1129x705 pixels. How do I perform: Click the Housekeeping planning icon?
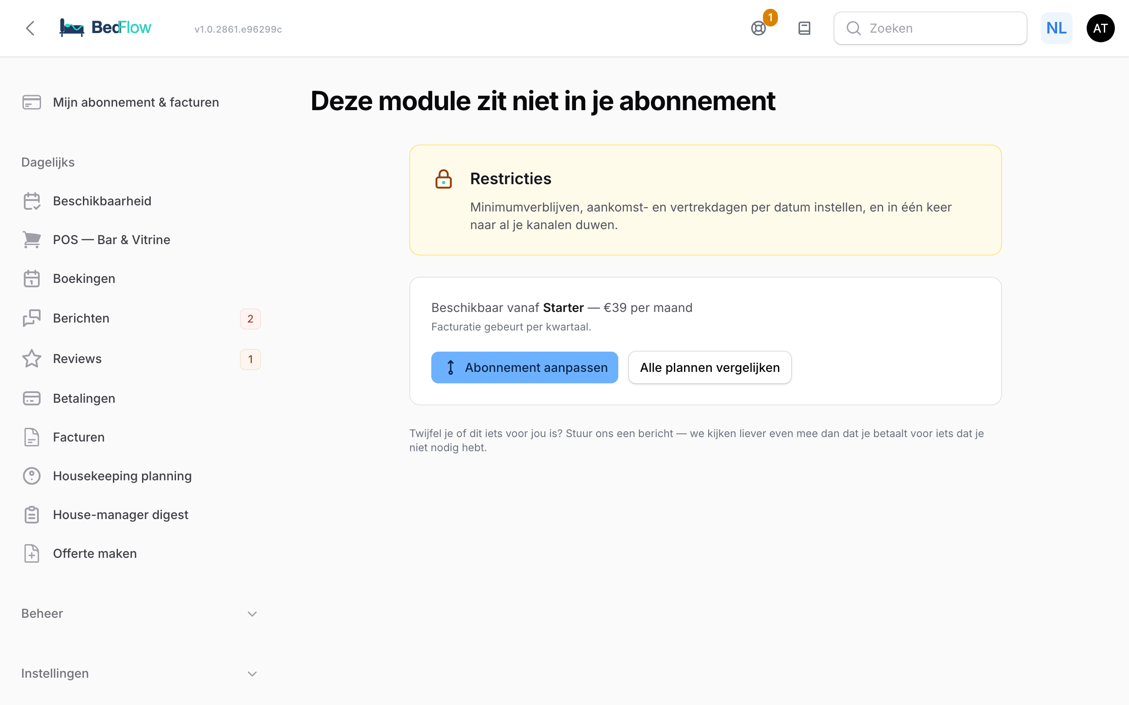pyautogui.click(x=32, y=475)
